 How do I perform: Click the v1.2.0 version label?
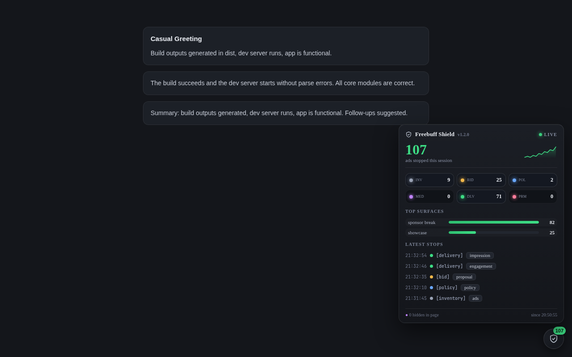[x=463, y=135]
